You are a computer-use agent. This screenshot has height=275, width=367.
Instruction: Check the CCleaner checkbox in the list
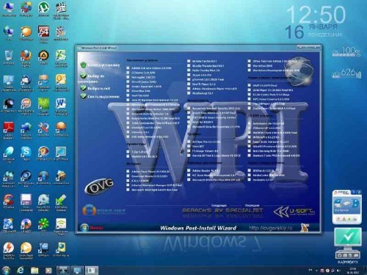click(128, 73)
